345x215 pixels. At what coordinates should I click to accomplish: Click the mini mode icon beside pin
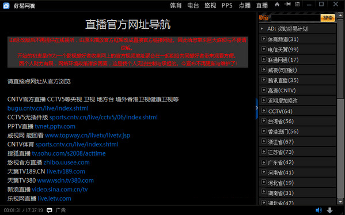pos(297,4)
